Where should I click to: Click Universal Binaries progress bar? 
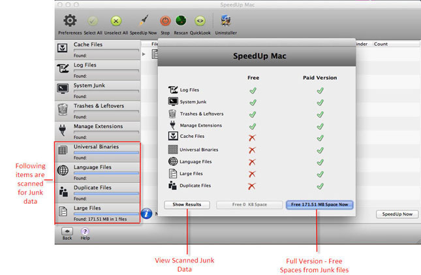click(106, 153)
